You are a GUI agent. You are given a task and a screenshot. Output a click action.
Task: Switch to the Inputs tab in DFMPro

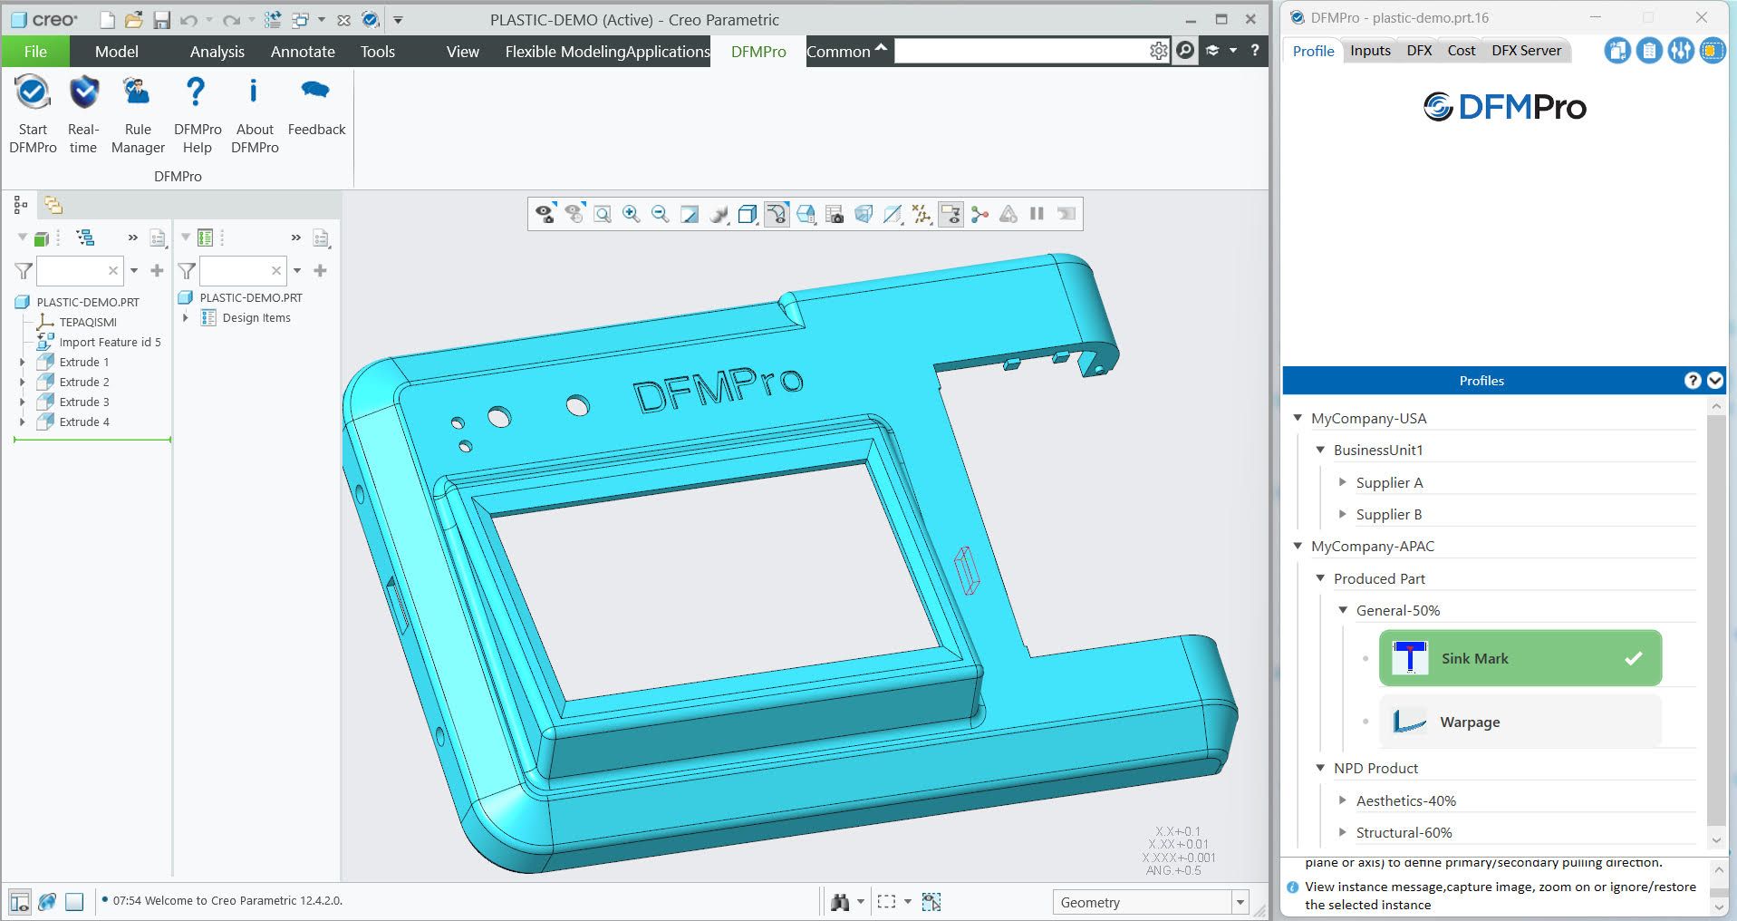point(1370,51)
